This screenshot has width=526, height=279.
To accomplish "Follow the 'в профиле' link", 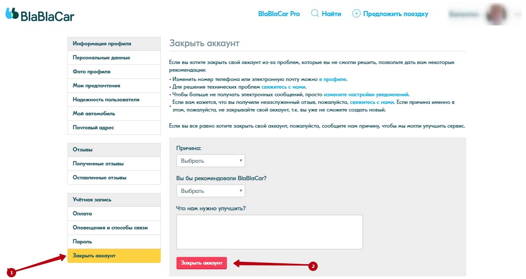I will pyautogui.click(x=333, y=79).
